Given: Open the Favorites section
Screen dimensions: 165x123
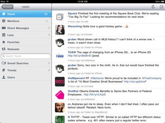Looking at the screenshot, I should point(26,42).
